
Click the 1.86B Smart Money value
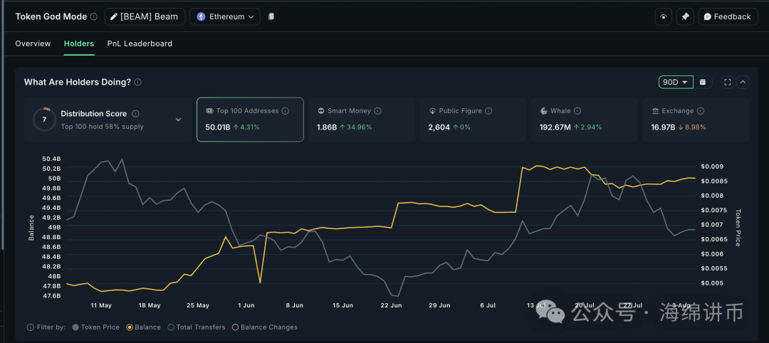point(327,127)
